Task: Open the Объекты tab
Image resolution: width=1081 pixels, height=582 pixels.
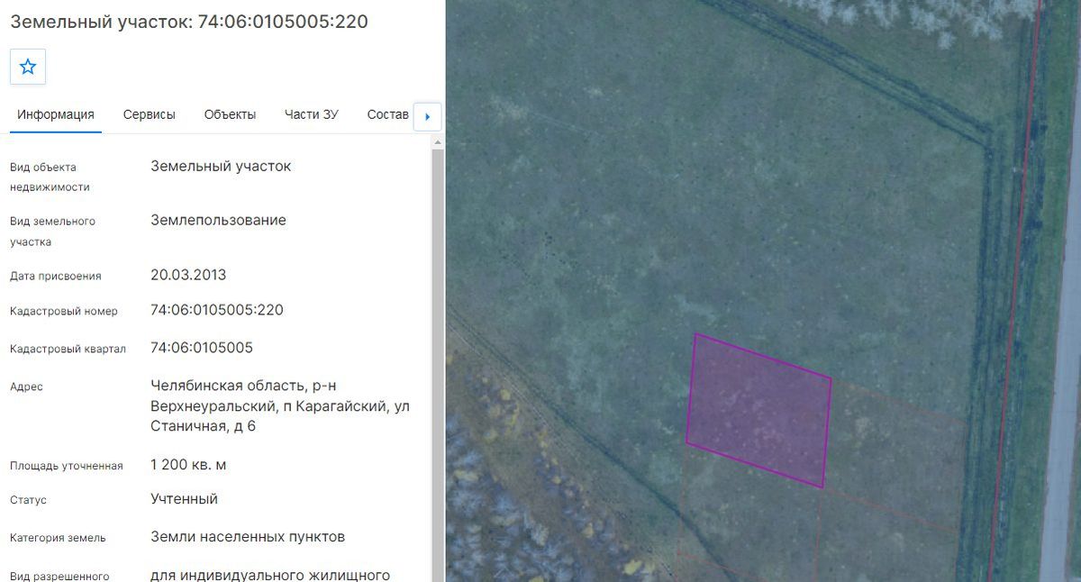Action: coord(230,114)
